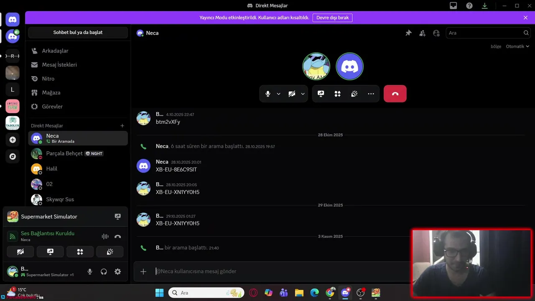Dismiss the streamer mode banner
This screenshot has height=301, width=535.
[525, 18]
